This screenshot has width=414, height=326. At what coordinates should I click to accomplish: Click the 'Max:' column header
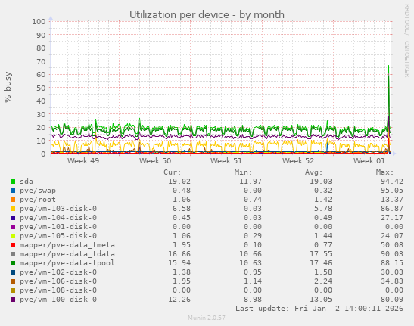[385, 172]
